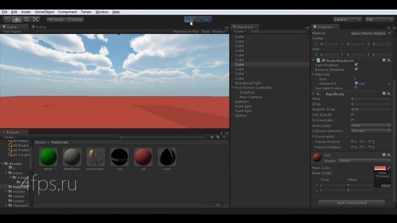Click Stats in Game view
The height and width of the screenshot is (223, 397).
(205, 32)
